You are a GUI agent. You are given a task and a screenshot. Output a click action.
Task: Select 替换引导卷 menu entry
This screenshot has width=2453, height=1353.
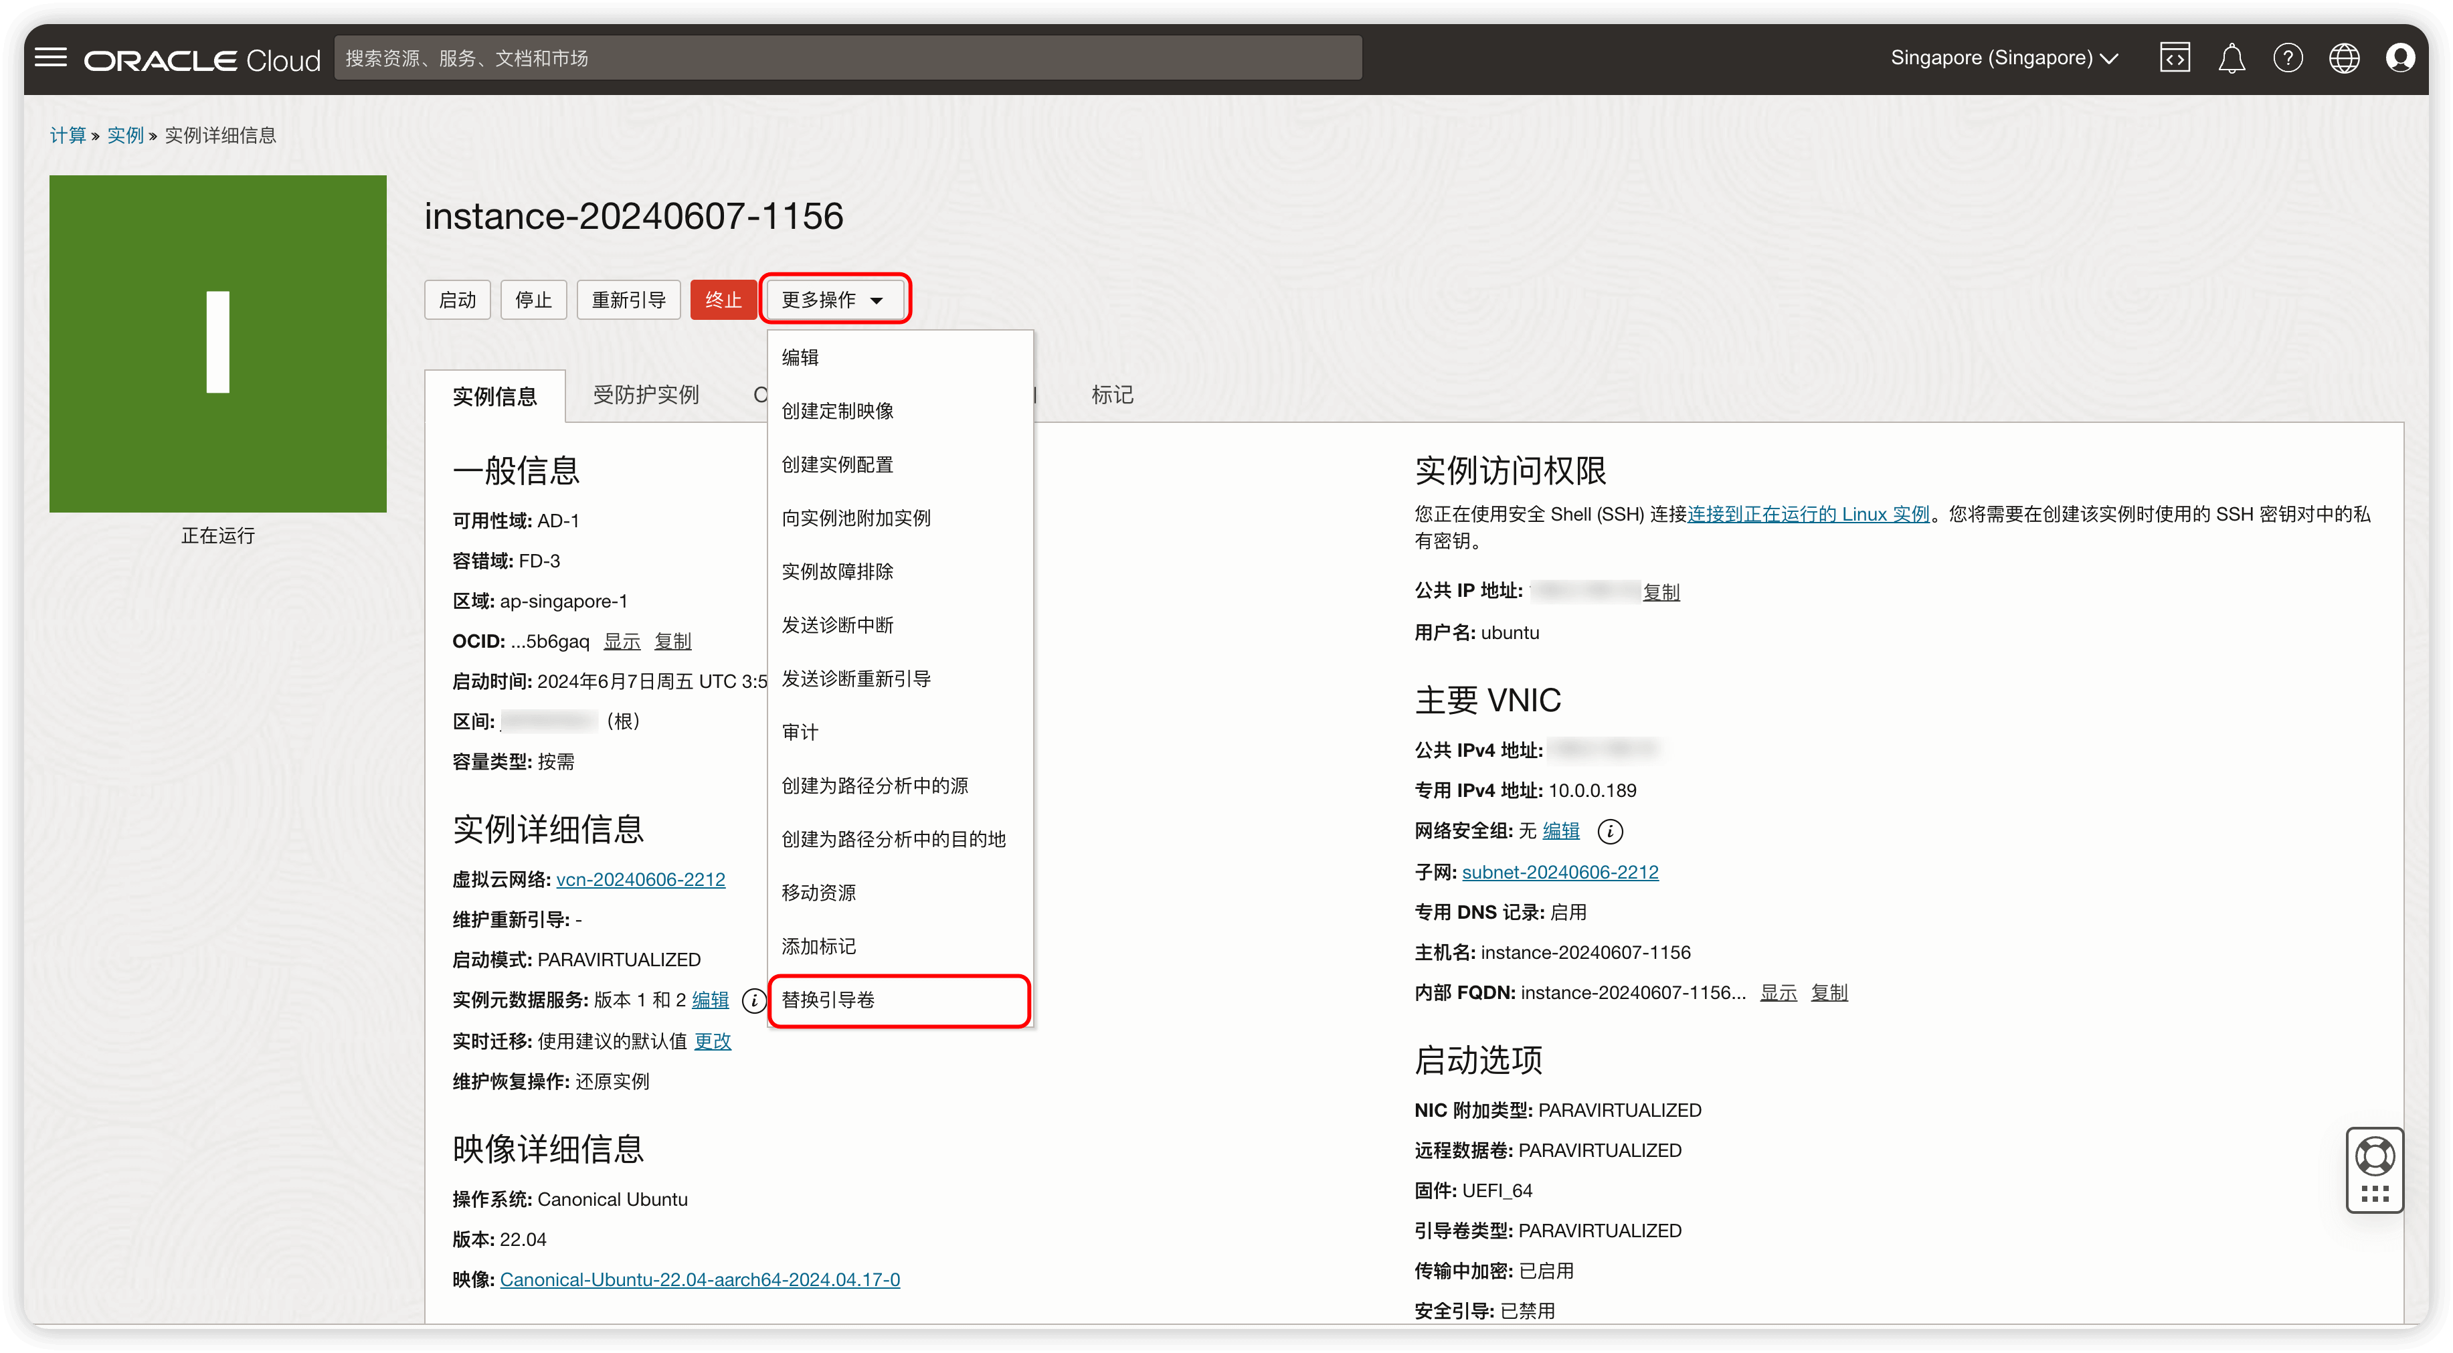tap(900, 1000)
